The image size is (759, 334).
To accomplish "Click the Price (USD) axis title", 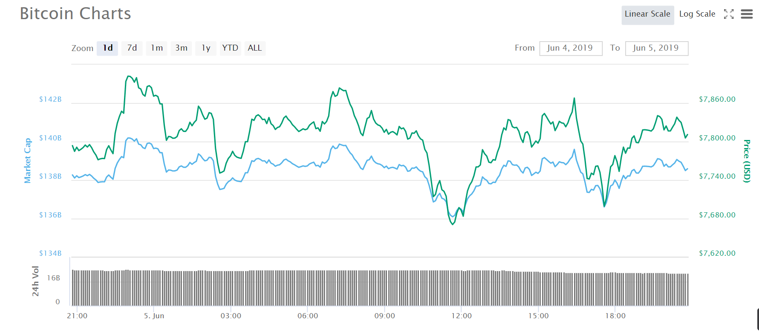I will click(747, 161).
